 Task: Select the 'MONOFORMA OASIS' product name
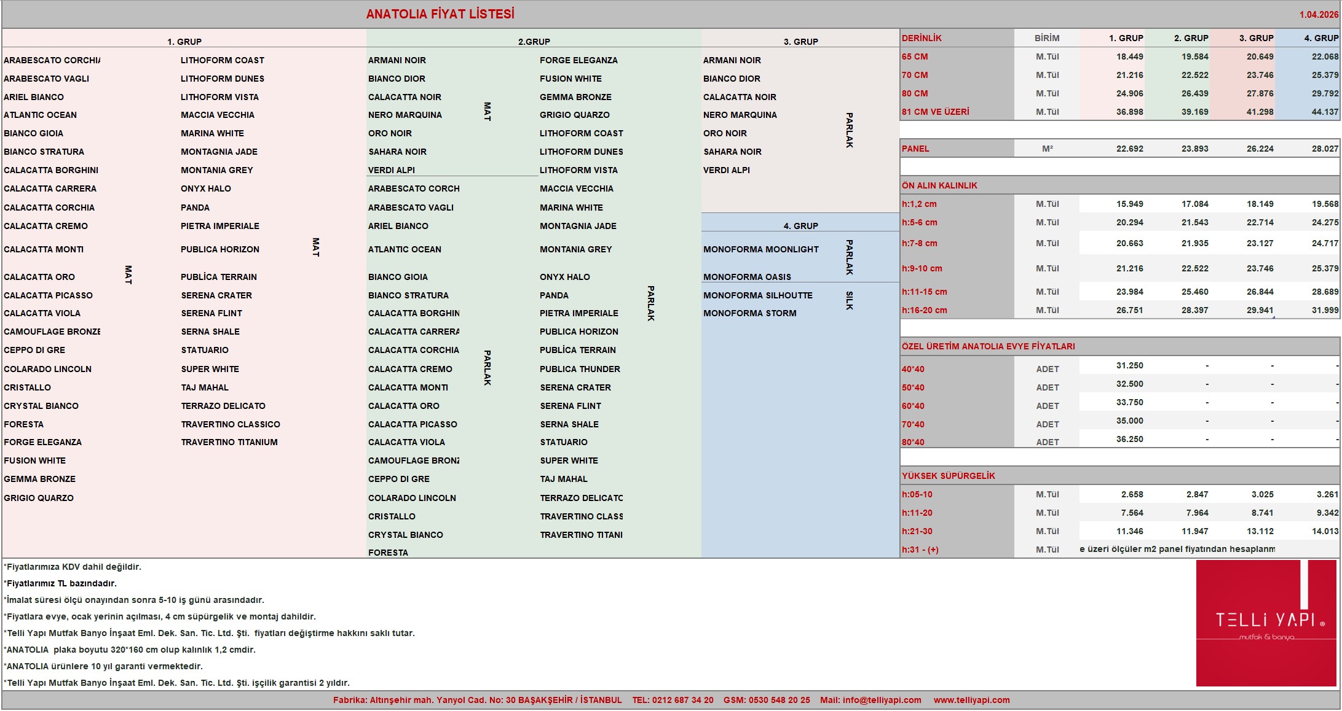(748, 277)
